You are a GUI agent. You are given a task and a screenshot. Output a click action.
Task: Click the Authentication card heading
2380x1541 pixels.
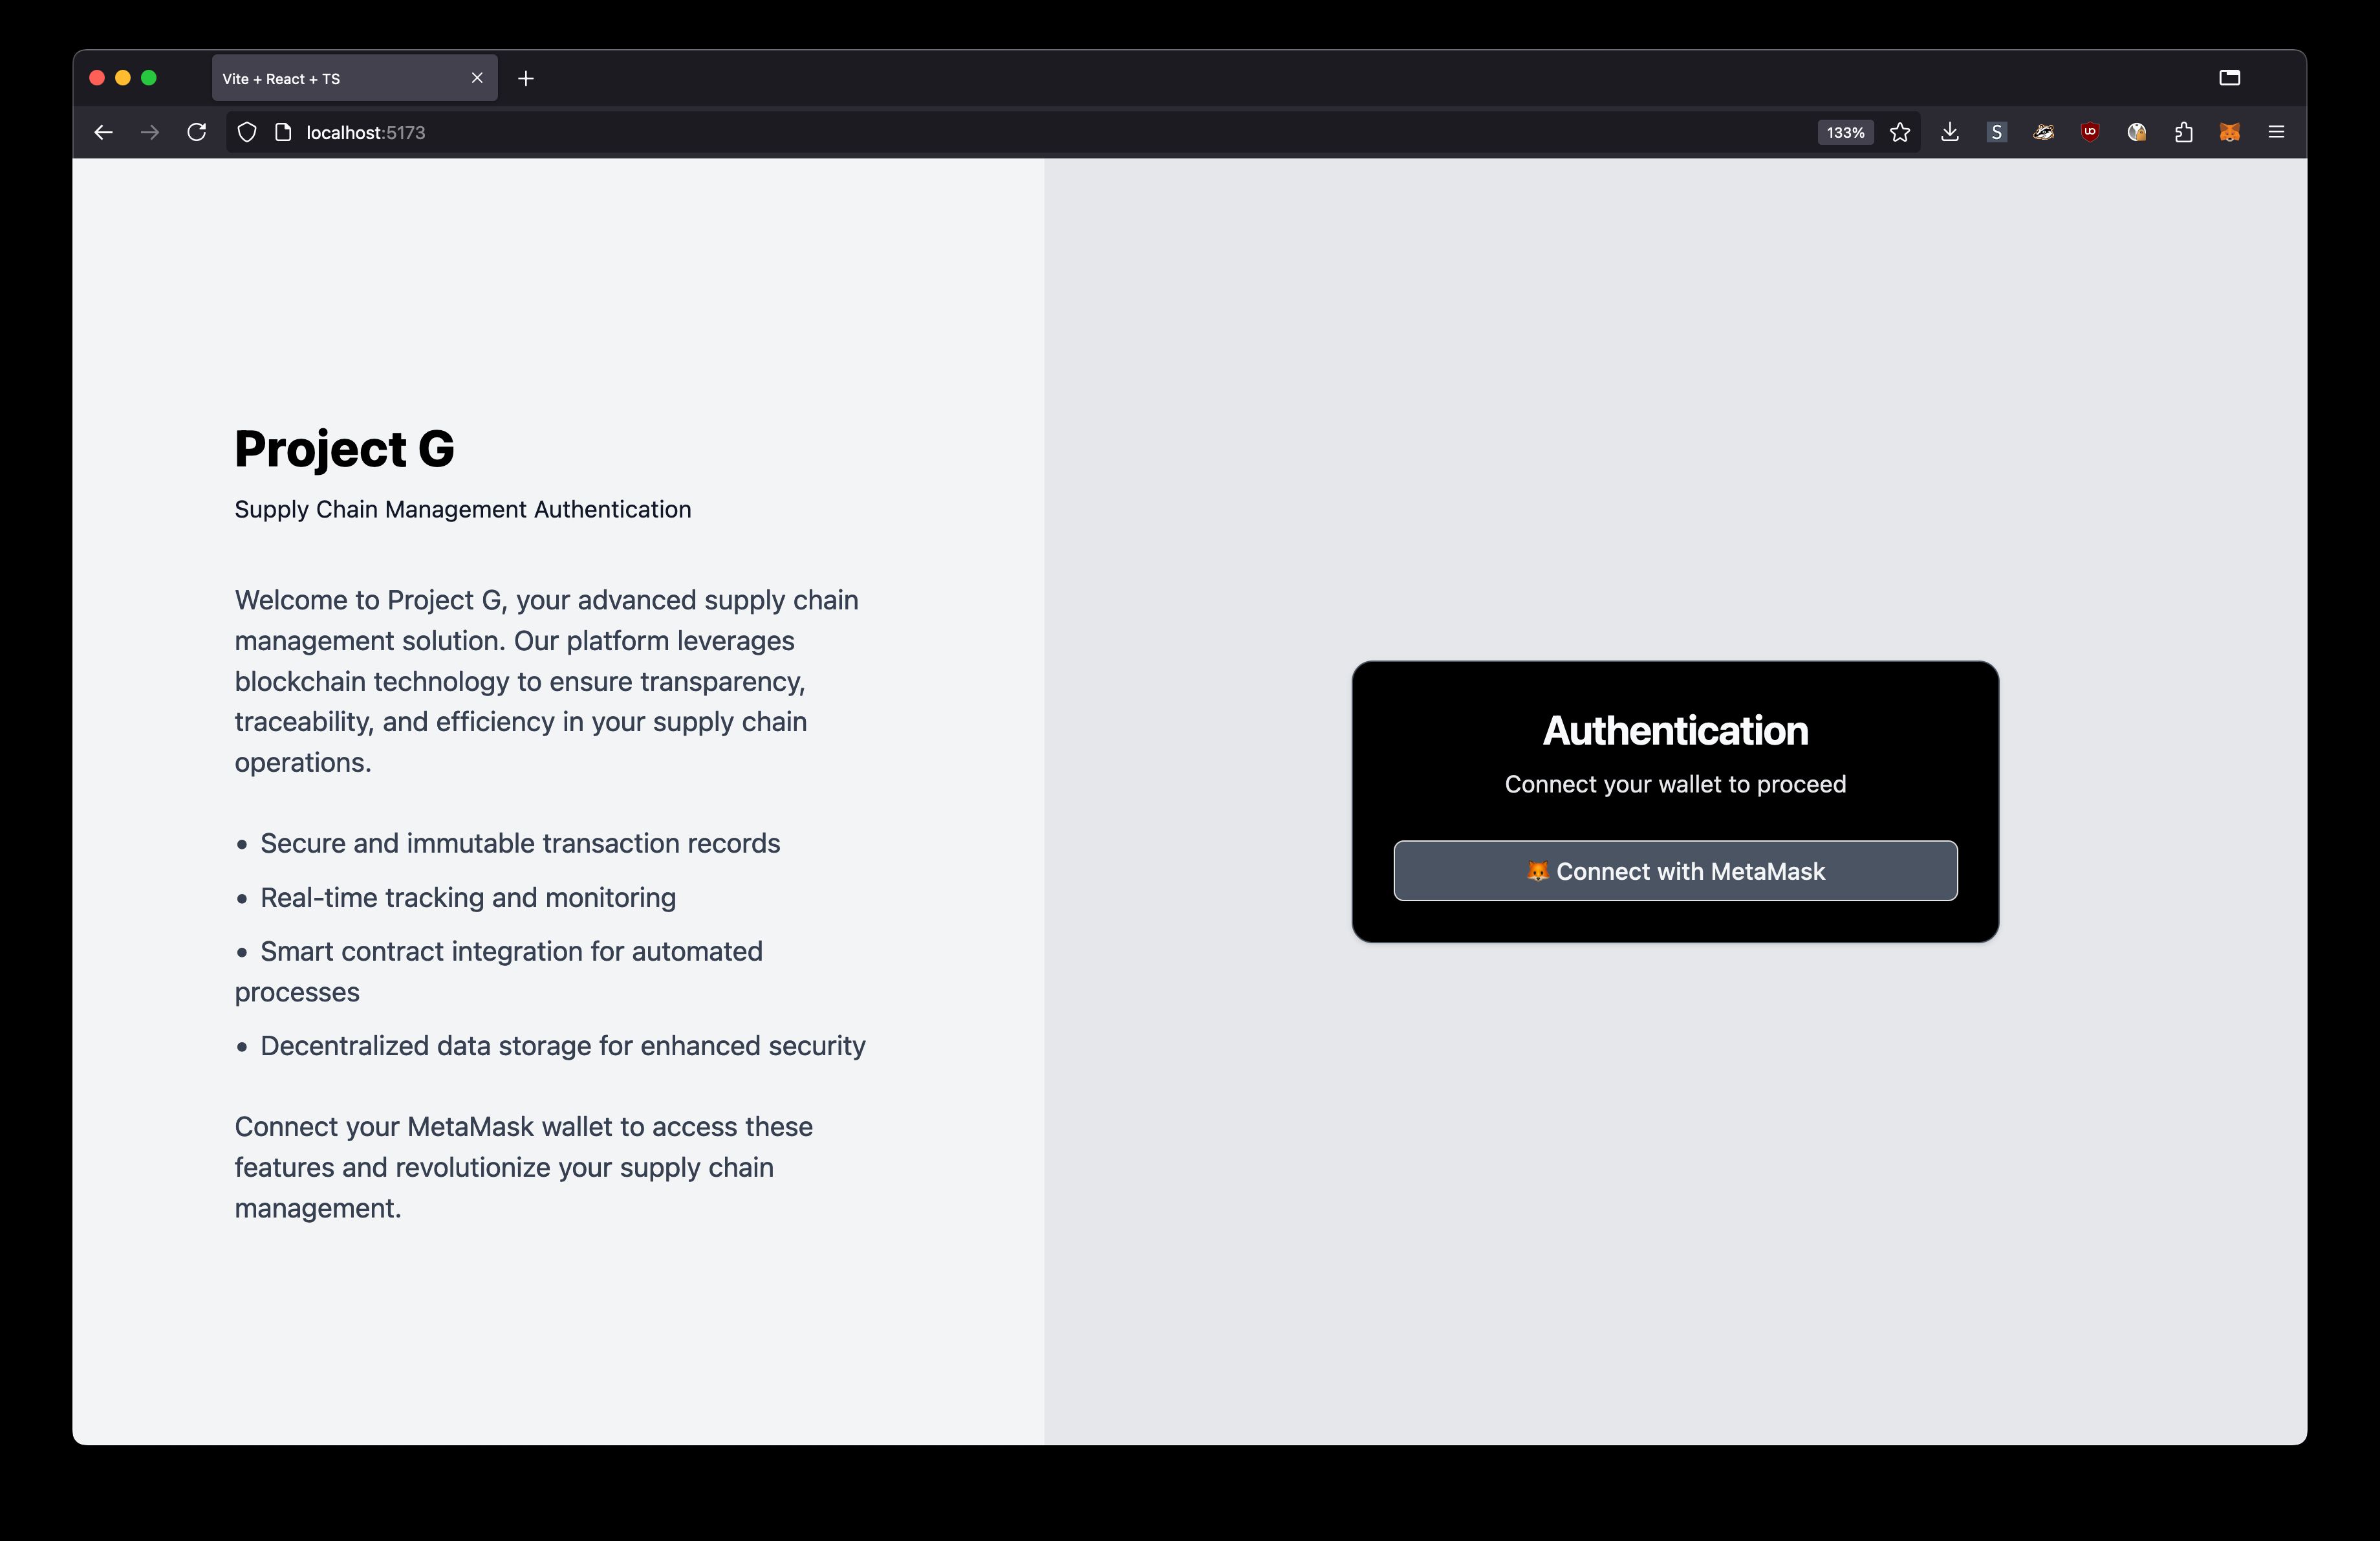1675,731
